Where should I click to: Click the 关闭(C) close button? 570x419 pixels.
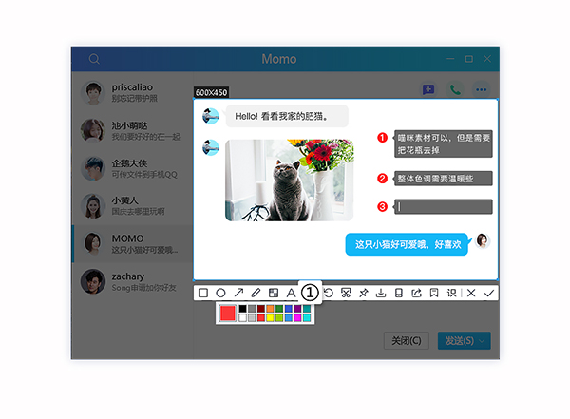coord(407,341)
